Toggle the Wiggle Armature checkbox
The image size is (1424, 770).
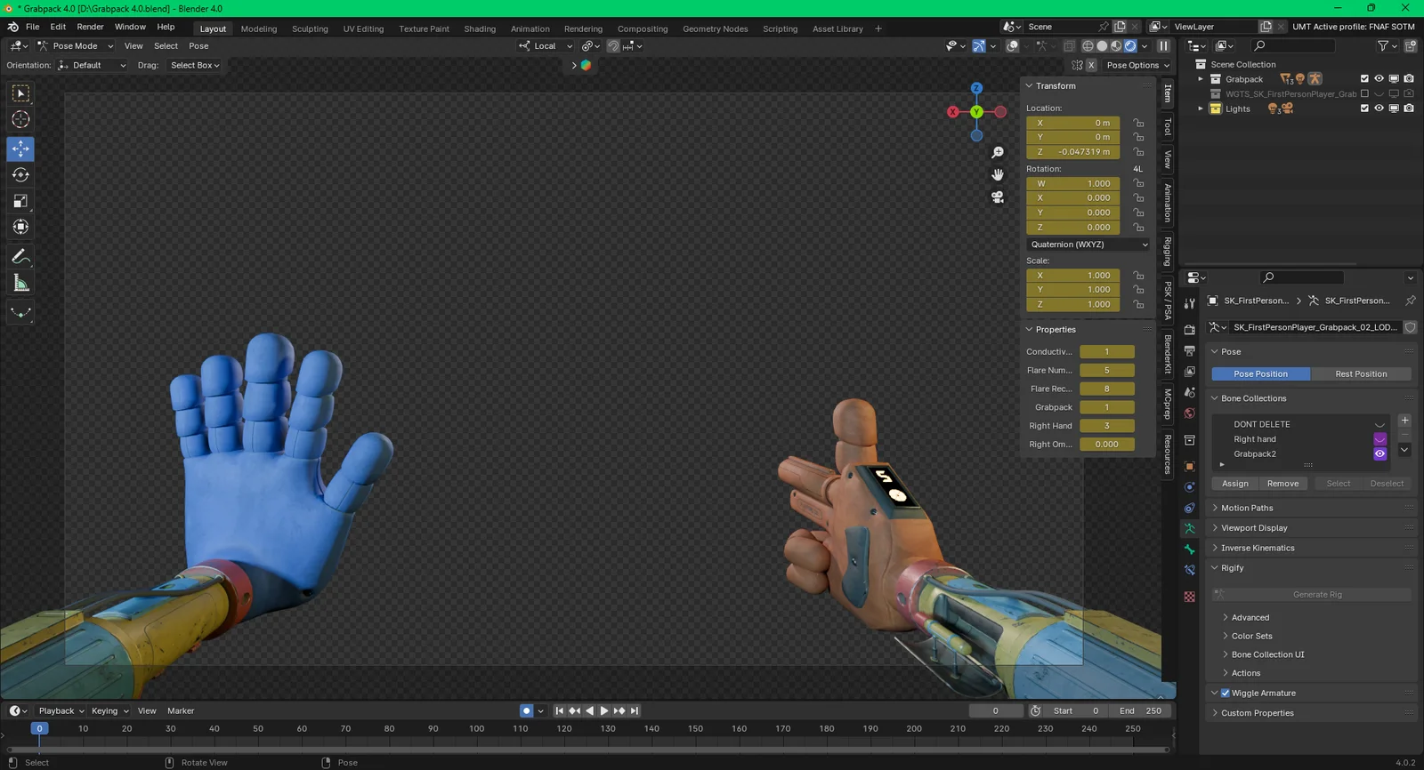(x=1226, y=694)
